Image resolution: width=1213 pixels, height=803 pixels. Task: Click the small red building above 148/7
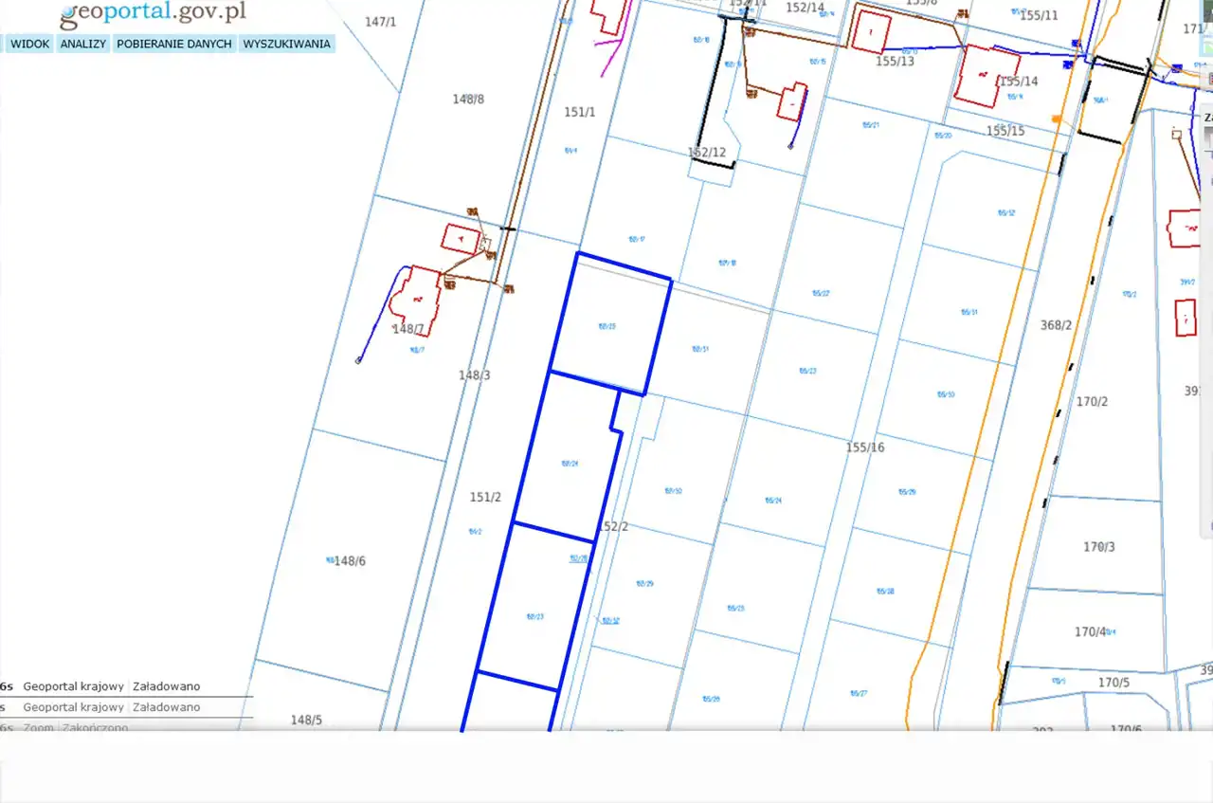461,237
